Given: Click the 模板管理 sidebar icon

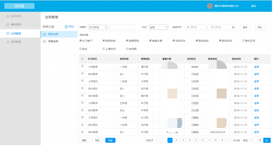Looking at the screenshot, I should pos(8,25).
